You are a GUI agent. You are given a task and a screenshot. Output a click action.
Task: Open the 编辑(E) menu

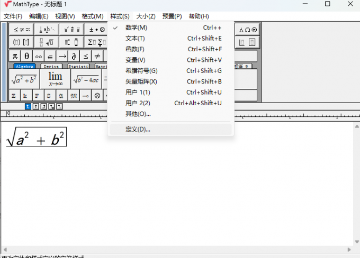coord(39,16)
